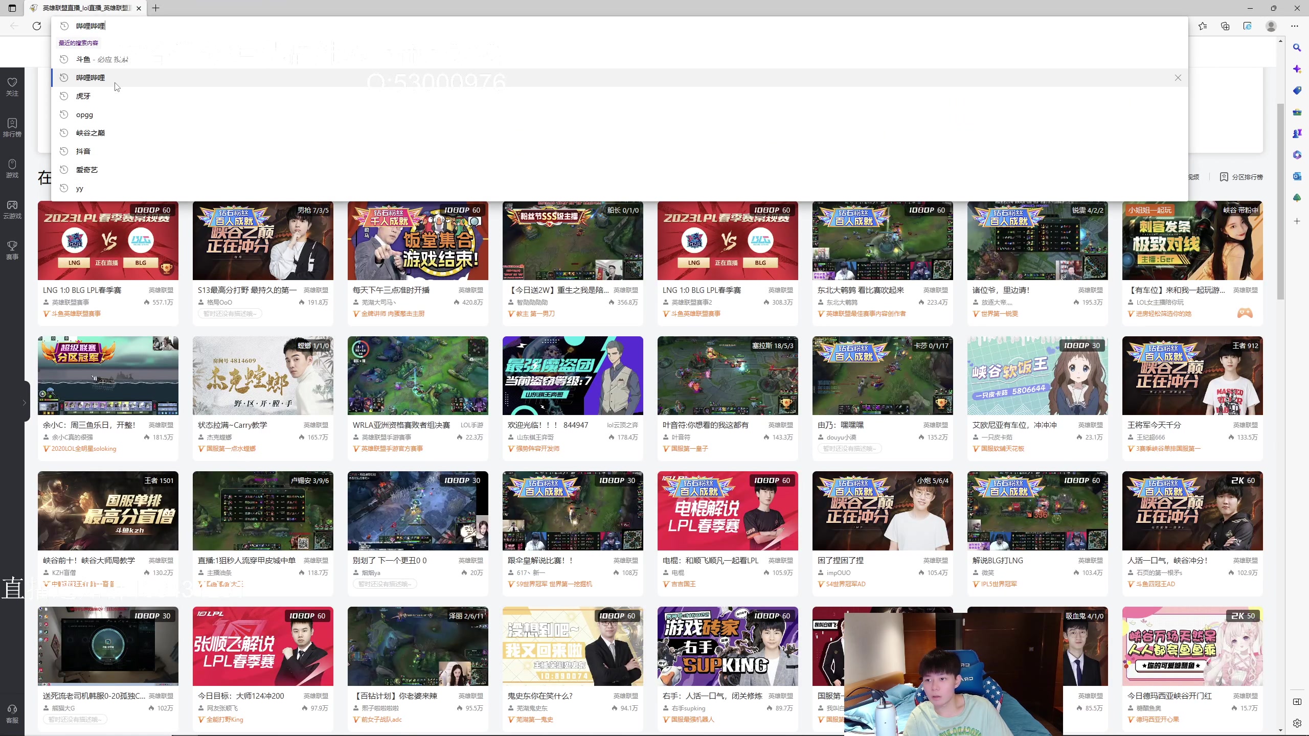1309x736 pixels.
Task: Open the 排行榜 ranking sidebar icon
Action: point(12,128)
